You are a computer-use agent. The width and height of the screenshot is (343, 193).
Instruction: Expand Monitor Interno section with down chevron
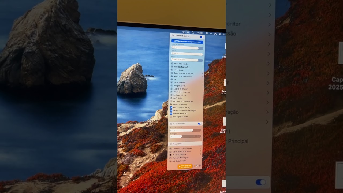point(185,140)
